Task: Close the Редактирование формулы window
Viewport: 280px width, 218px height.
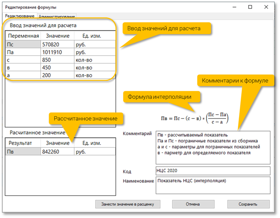Action: (266, 7)
